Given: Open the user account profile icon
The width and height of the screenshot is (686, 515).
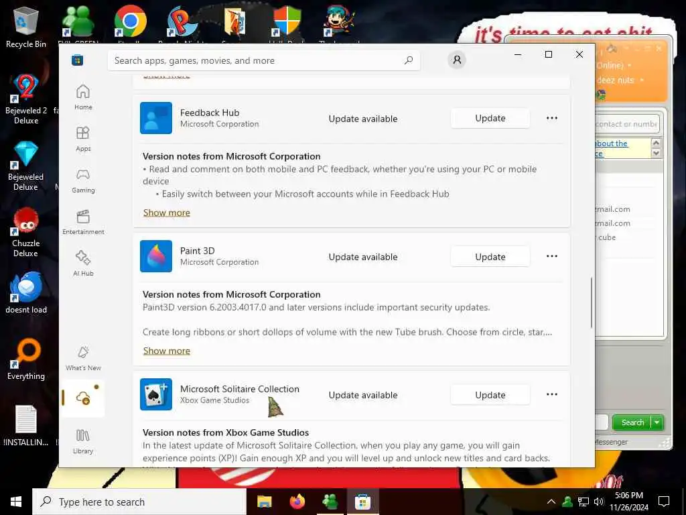Looking at the screenshot, I should [x=457, y=60].
